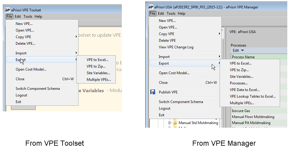Image resolution: width=290 pixels, height=149 pixels.
Task: Click the aP logo in VPE Toolset title bar
Action: (8, 10)
